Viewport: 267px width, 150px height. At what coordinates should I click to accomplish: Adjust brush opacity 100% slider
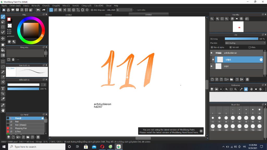[x=23, y=89]
